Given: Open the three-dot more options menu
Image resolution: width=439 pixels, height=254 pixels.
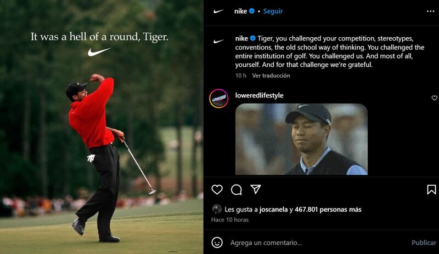Looking at the screenshot, I should coord(430,11).
